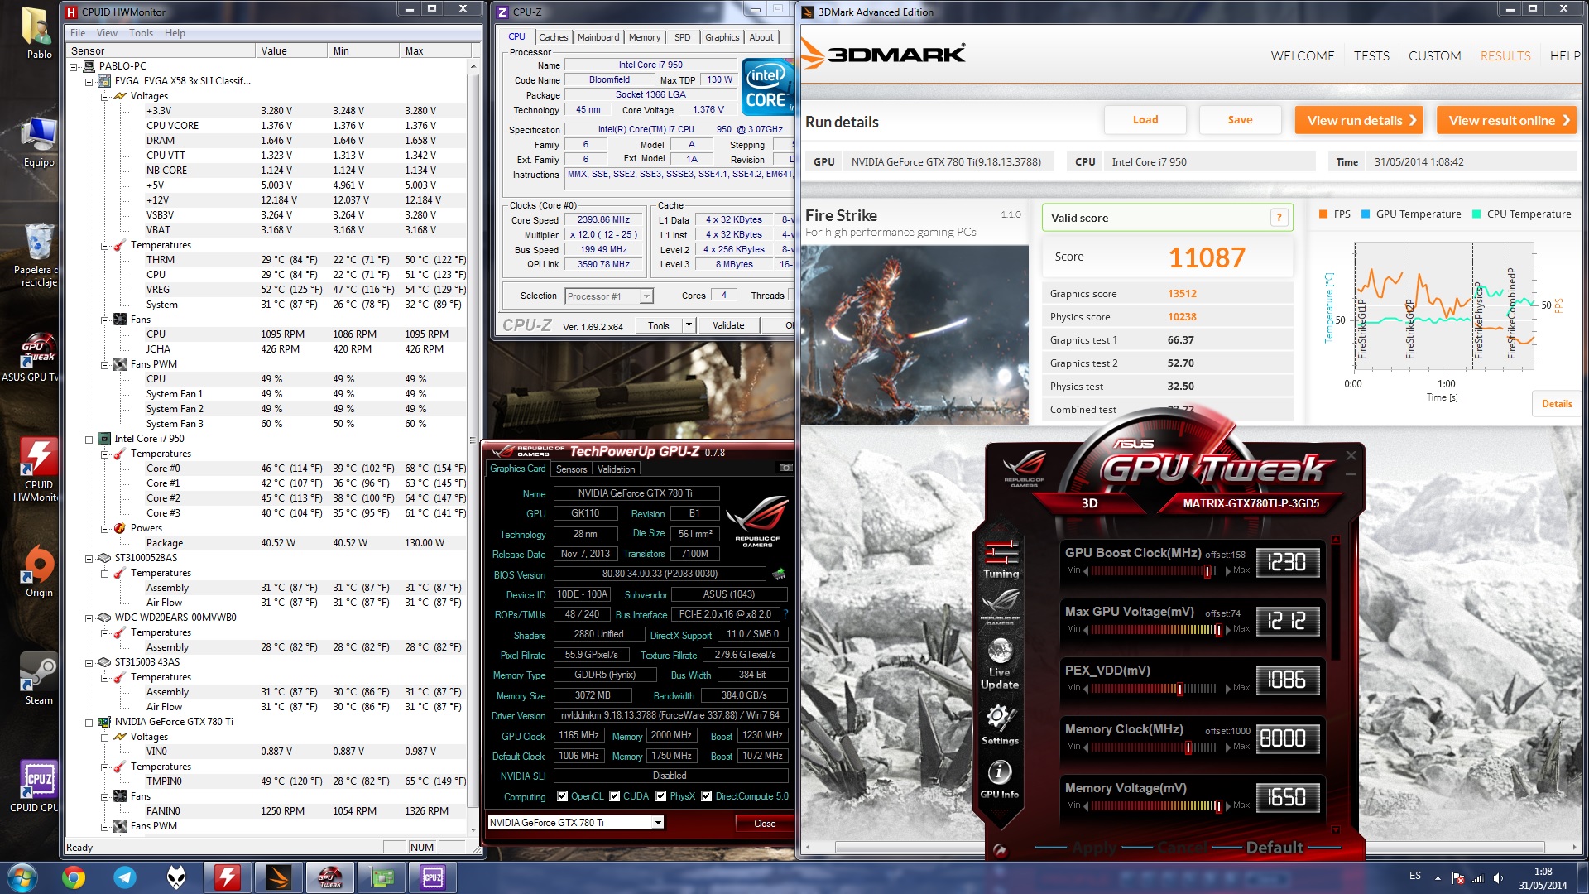The image size is (1589, 894).
Task: Open GPU selection dropdown in GPU-Z
Action: pyautogui.click(x=657, y=823)
